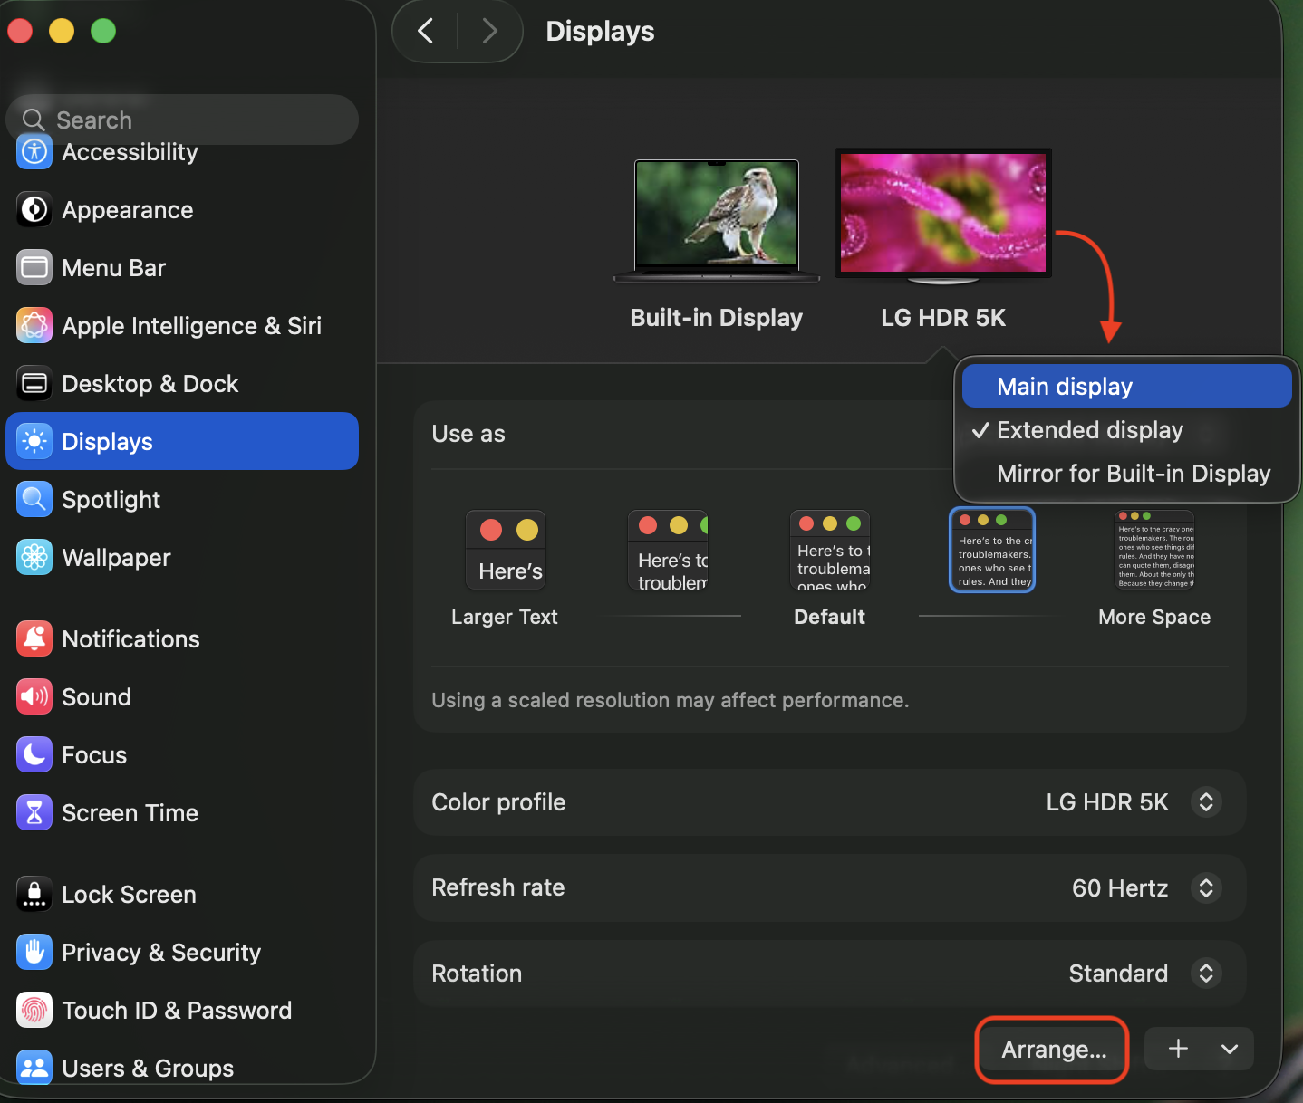The image size is (1303, 1103).
Task: Open Appearance settings icon
Action: pyautogui.click(x=34, y=210)
